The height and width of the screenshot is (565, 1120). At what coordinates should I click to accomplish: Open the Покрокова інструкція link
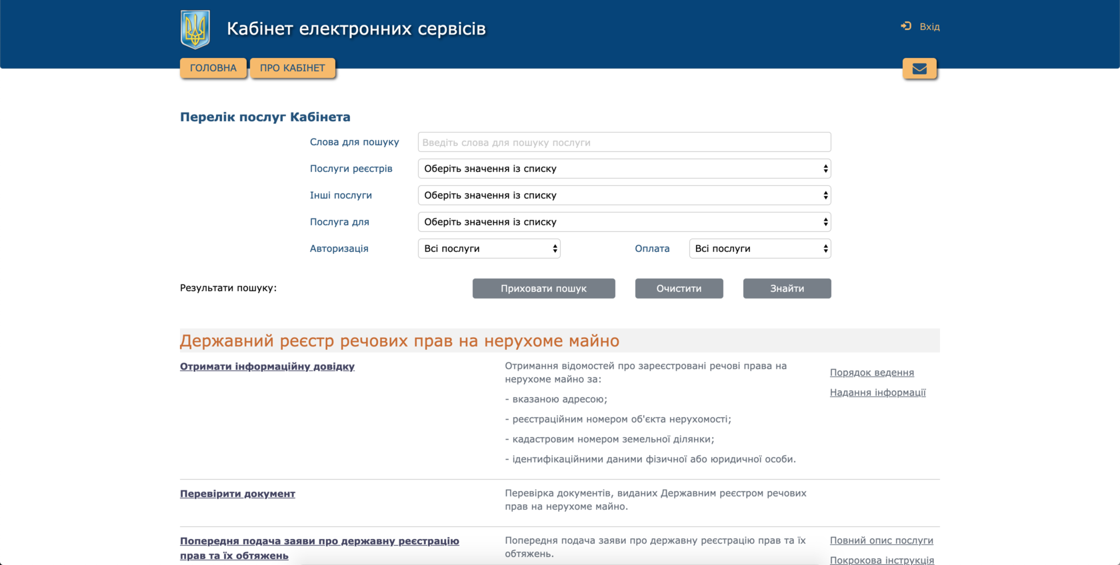click(882, 560)
